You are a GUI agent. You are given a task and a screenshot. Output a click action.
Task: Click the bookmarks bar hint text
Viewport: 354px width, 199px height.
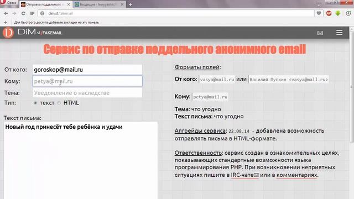click(x=56, y=22)
